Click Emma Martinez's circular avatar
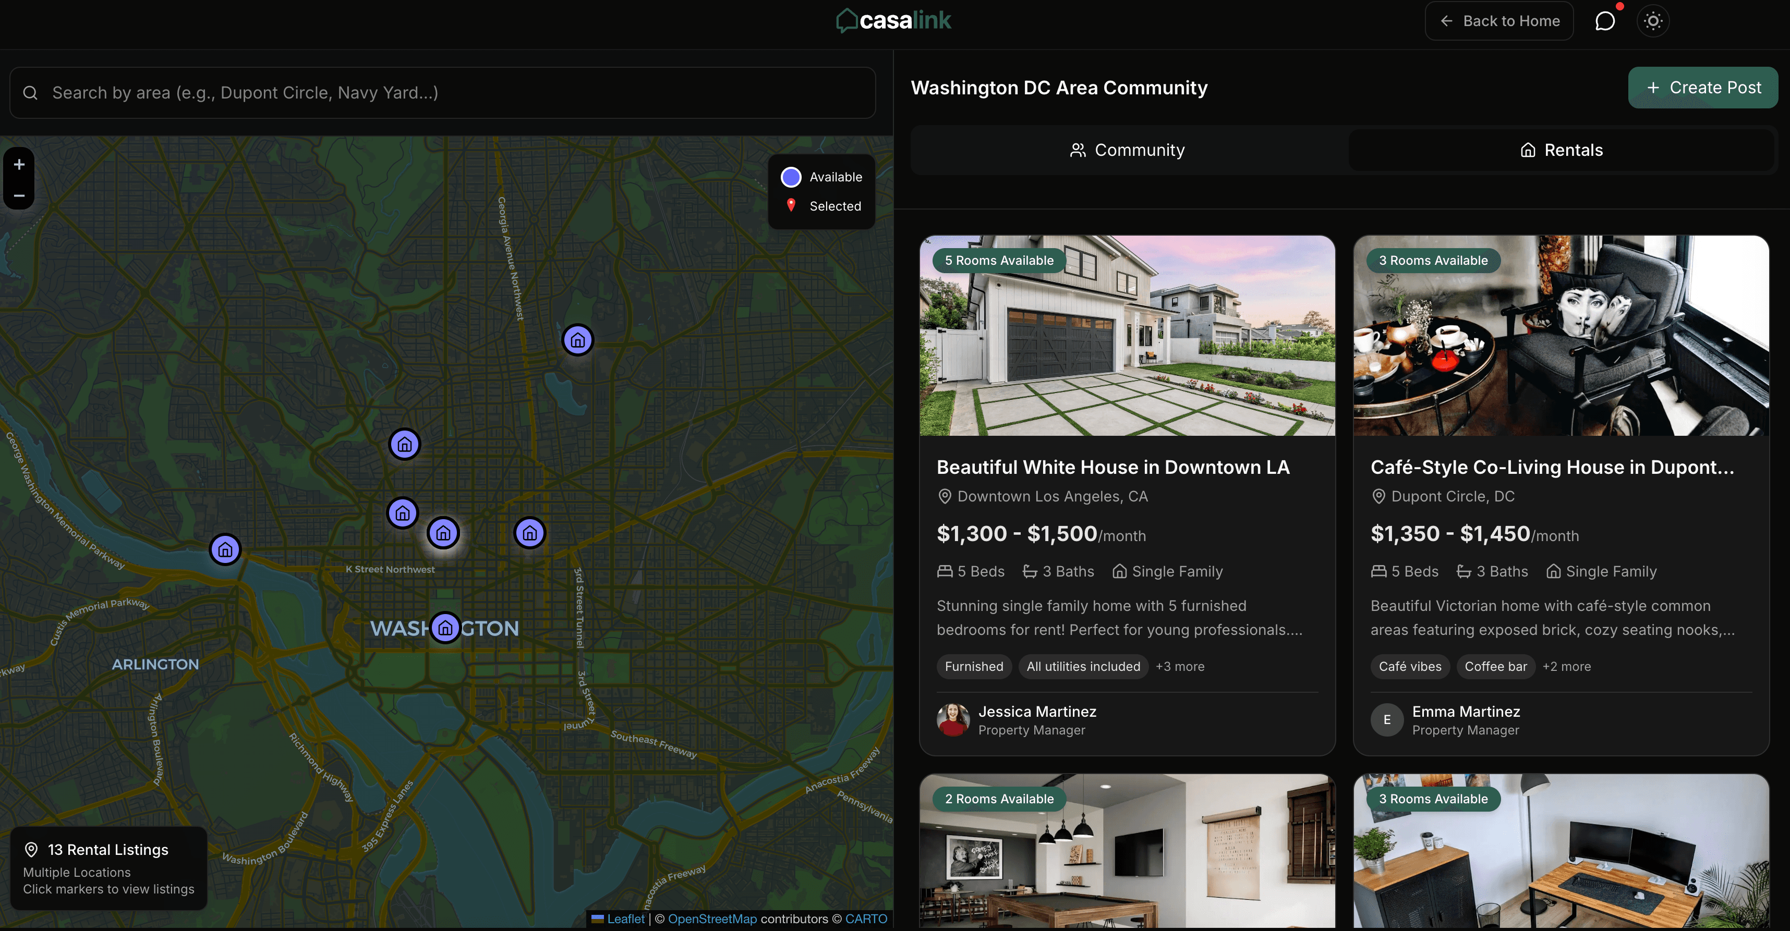This screenshot has height=931, width=1790. click(1387, 720)
